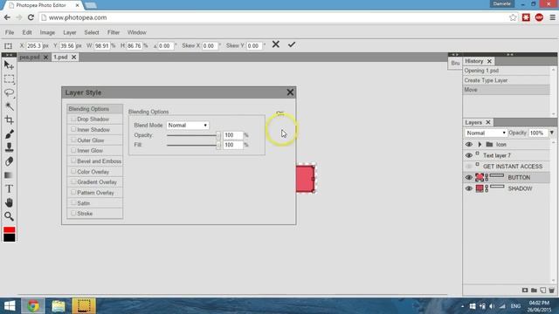Close the History panel tab

[x=489, y=61]
